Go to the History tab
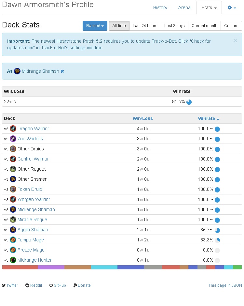 pos(160,8)
